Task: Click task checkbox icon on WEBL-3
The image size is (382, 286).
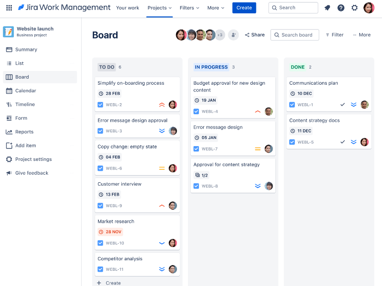Action: 100,131
